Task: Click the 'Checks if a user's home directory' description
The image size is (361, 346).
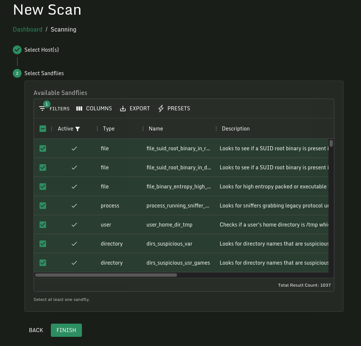Action: (x=274, y=225)
